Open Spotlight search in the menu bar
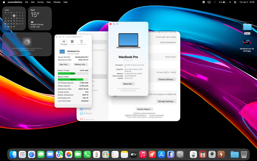 (230, 2)
